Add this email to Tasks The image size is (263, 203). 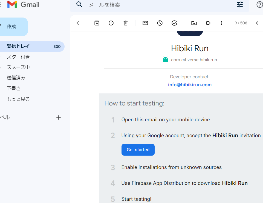[x=174, y=23]
